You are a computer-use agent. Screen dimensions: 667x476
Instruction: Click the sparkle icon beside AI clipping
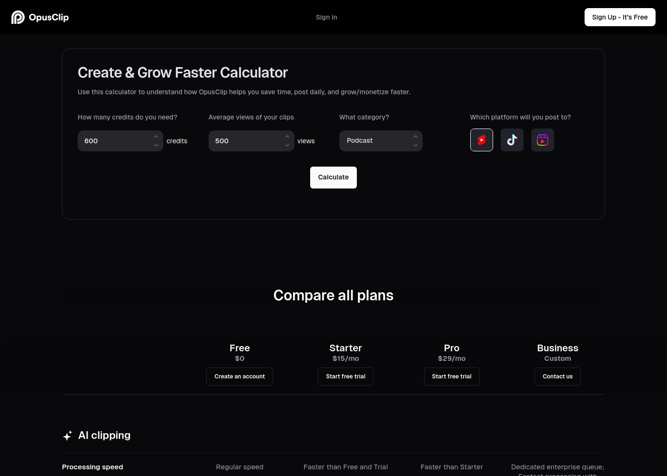(68, 436)
